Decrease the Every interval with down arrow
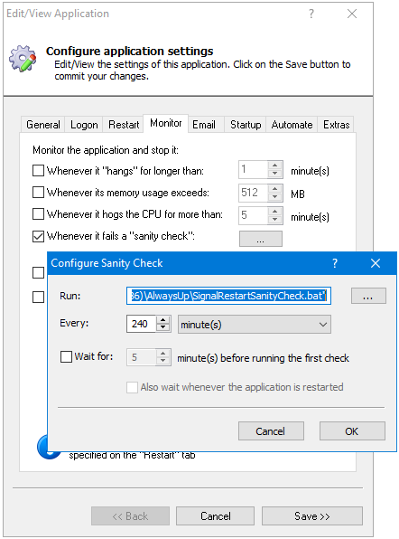 pos(163,327)
